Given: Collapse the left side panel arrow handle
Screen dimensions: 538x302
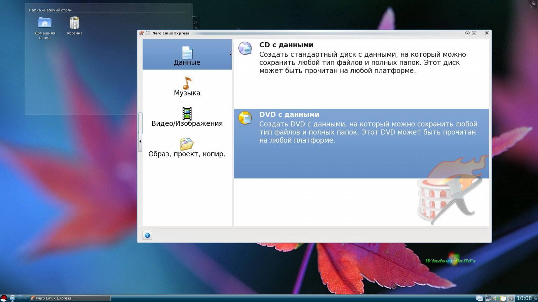Looking at the screenshot, I should (x=140, y=141).
